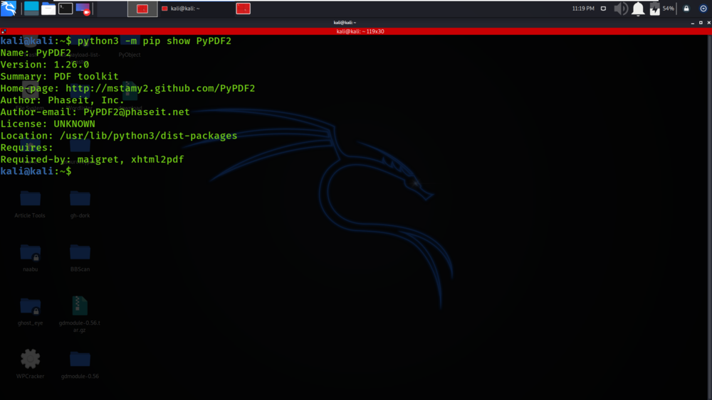Click the 'Name: PyPDF2' output line

coord(36,53)
